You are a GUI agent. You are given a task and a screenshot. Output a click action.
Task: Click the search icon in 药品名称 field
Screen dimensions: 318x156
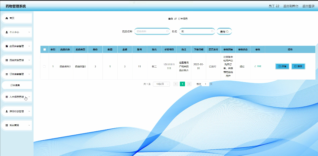coord(167,31)
